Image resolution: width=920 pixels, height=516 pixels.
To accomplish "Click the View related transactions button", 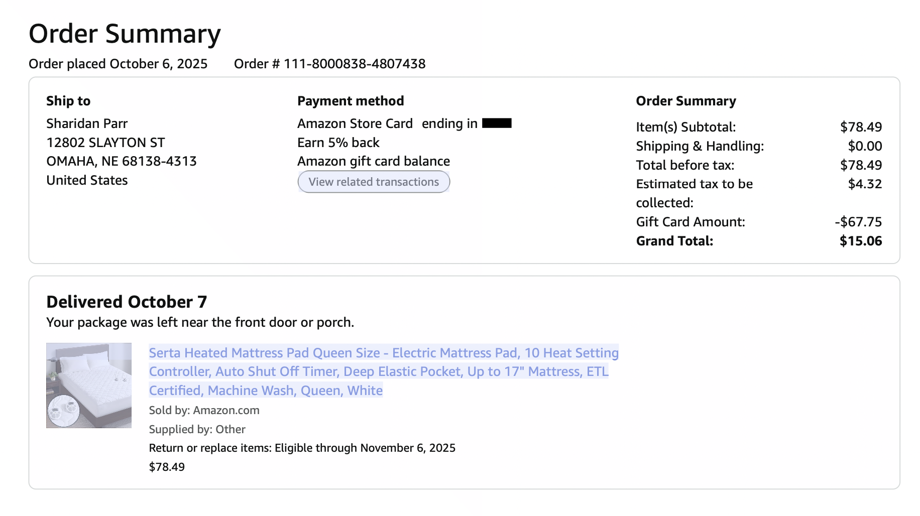I will 374,182.
